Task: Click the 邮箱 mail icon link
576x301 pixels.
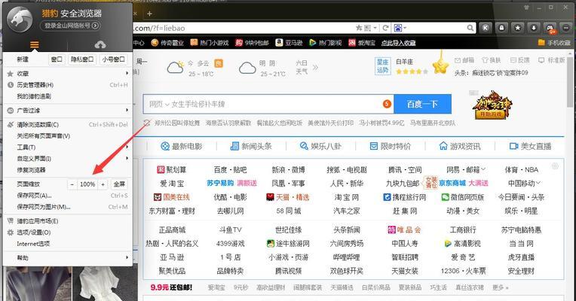Action: (464, 60)
